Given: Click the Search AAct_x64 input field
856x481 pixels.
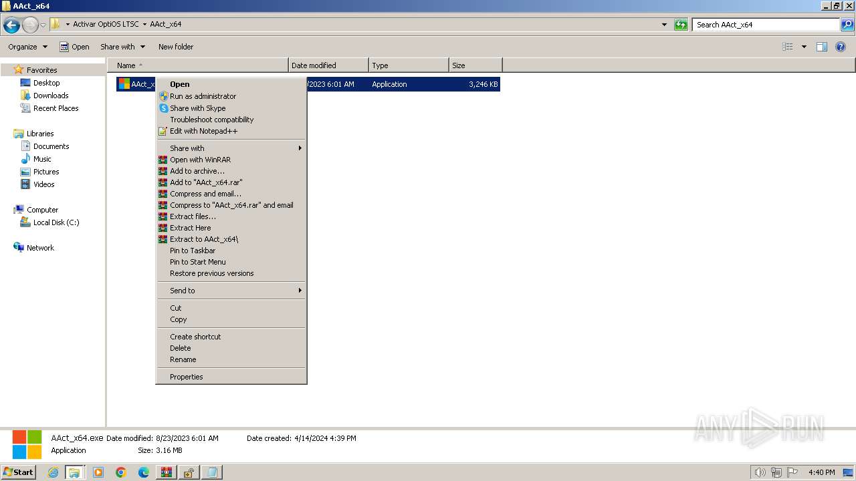Looking at the screenshot, I should (766, 25).
